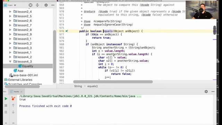Click the editor vertical scrollbar thumb

(x=215, y=30)
